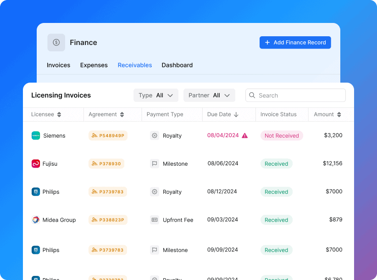Viewport: 377px width, 280px height.
Task: Click the Upfront Fee payment type icon
Action: [155, 220]
